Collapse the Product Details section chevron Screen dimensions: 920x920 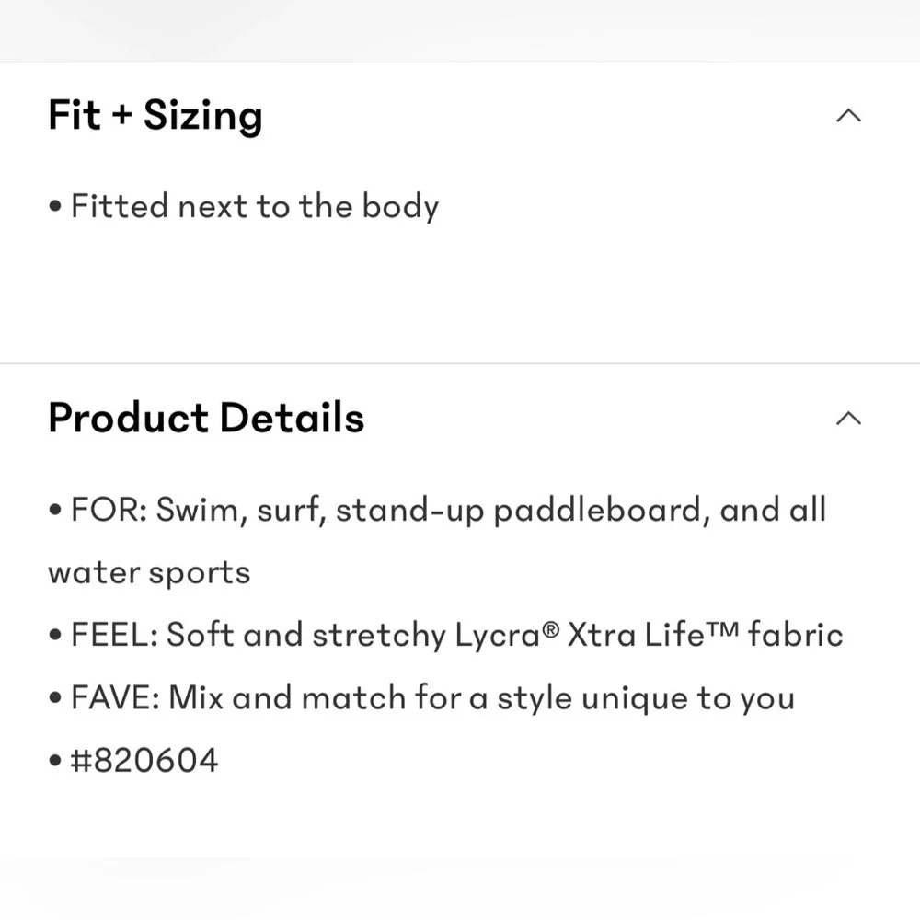point(848,419)
